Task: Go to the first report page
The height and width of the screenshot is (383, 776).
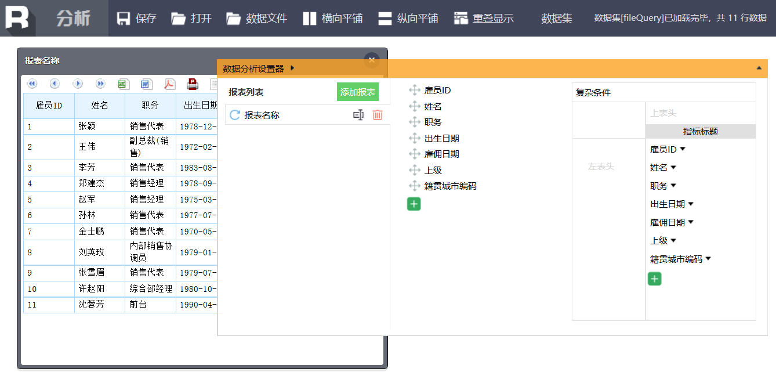Action: (x=32, y=84)
